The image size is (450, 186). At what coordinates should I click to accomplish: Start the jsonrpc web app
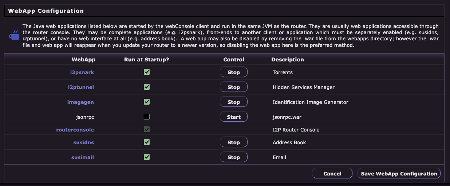point(234,117)
